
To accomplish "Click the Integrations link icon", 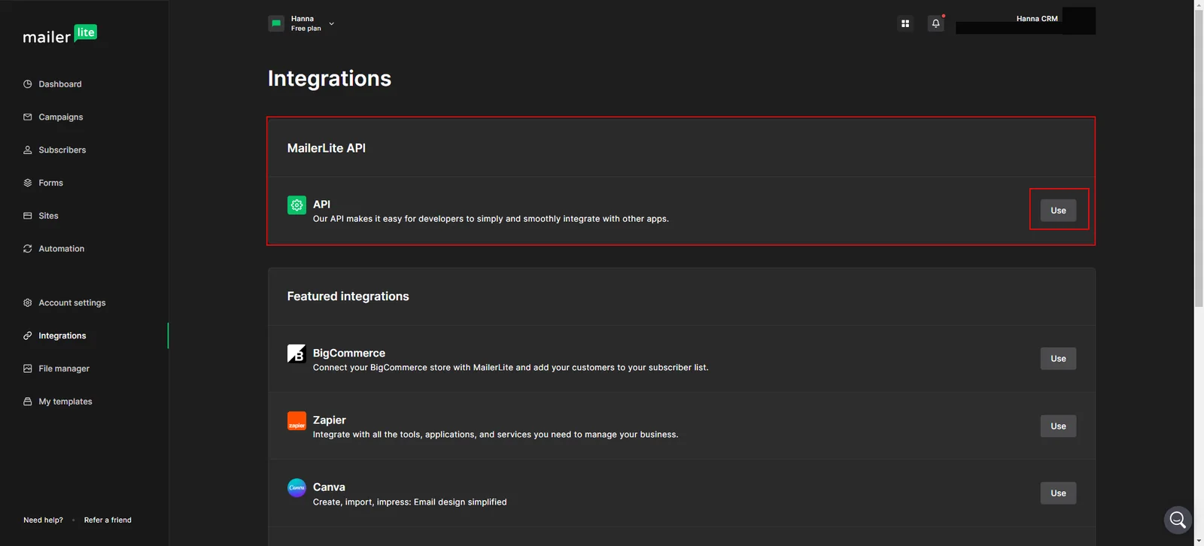I will point(28,336).
